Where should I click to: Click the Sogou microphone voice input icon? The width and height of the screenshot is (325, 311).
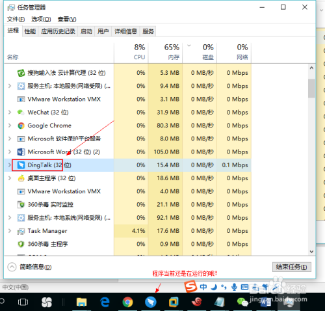(x=234, y=287)
